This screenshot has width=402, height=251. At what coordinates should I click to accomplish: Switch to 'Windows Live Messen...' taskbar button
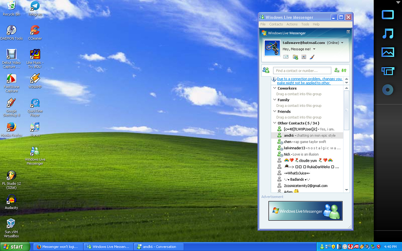tap(109, 247)
